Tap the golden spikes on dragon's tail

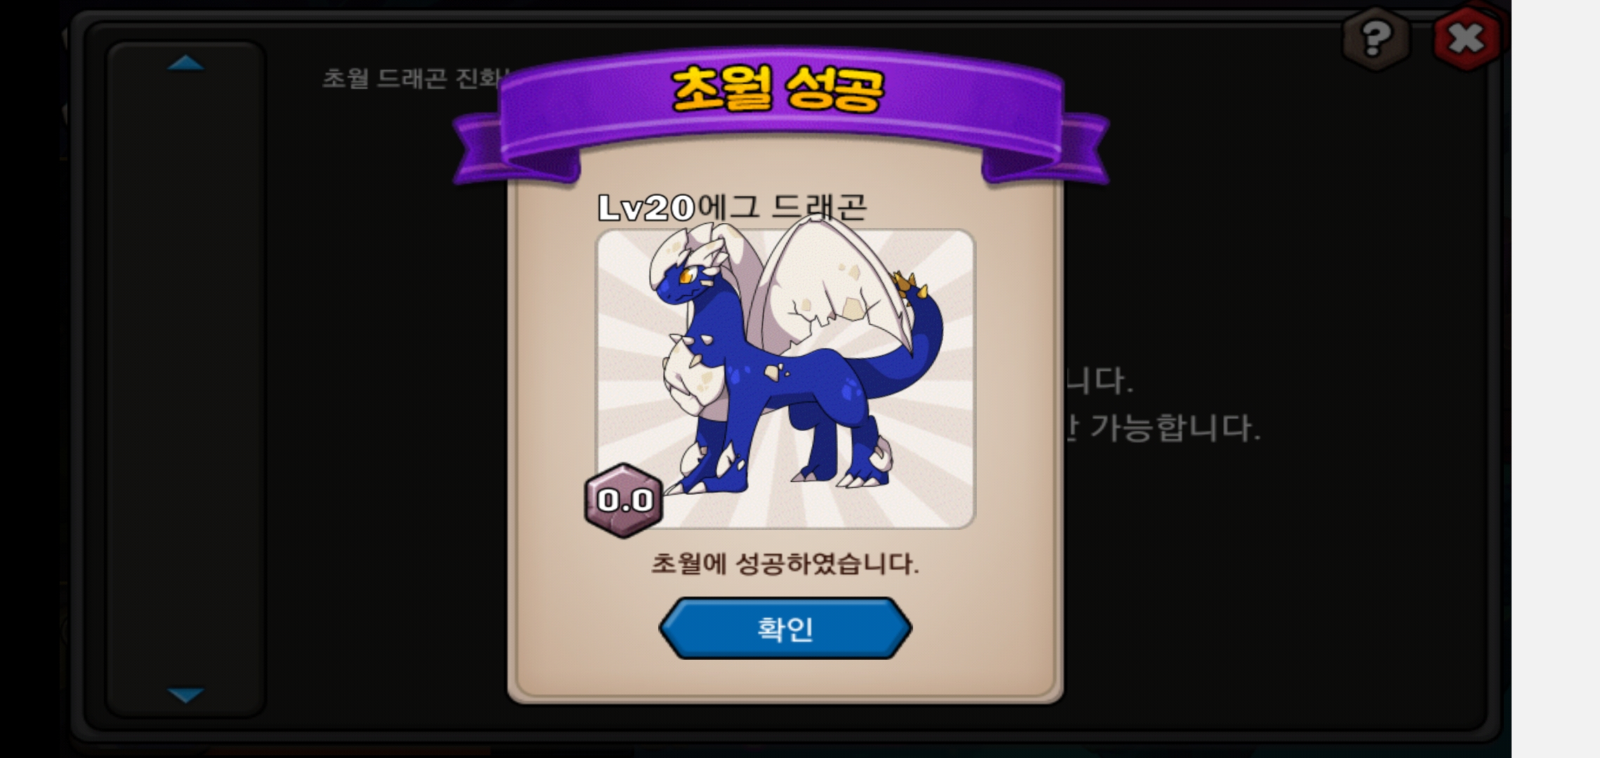pos(910,286)
